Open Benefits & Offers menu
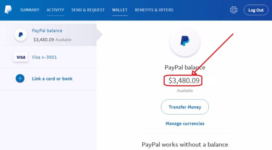 coord(154,10)
